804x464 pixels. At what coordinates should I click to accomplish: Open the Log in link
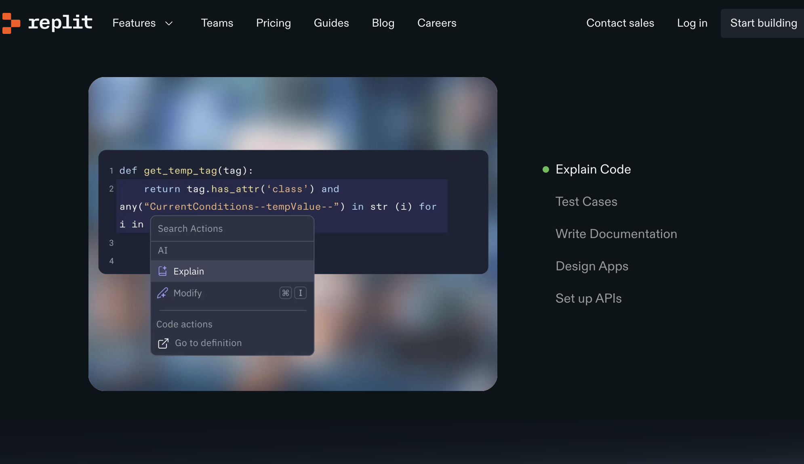[692, 23]
